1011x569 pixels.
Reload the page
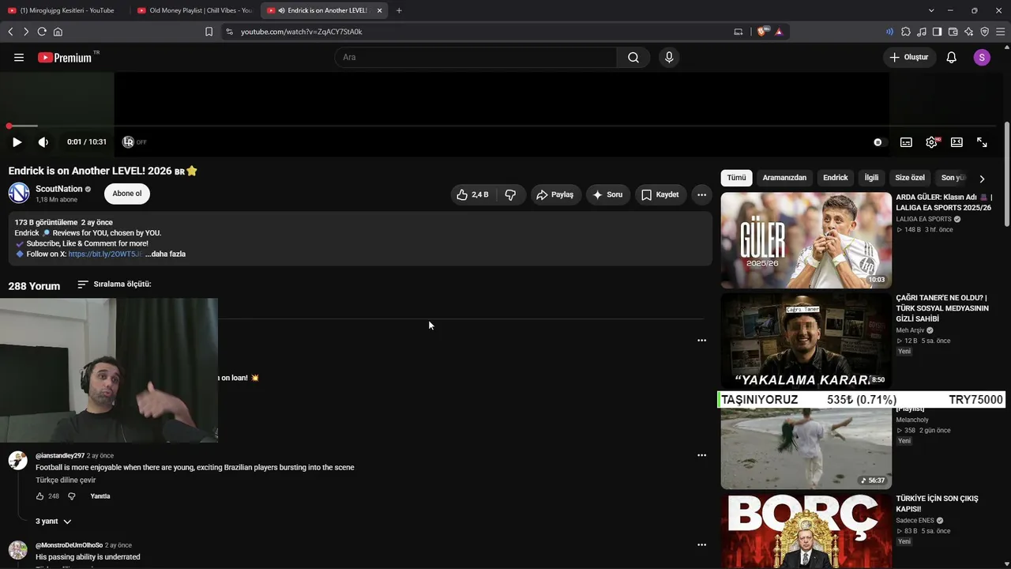42,32
